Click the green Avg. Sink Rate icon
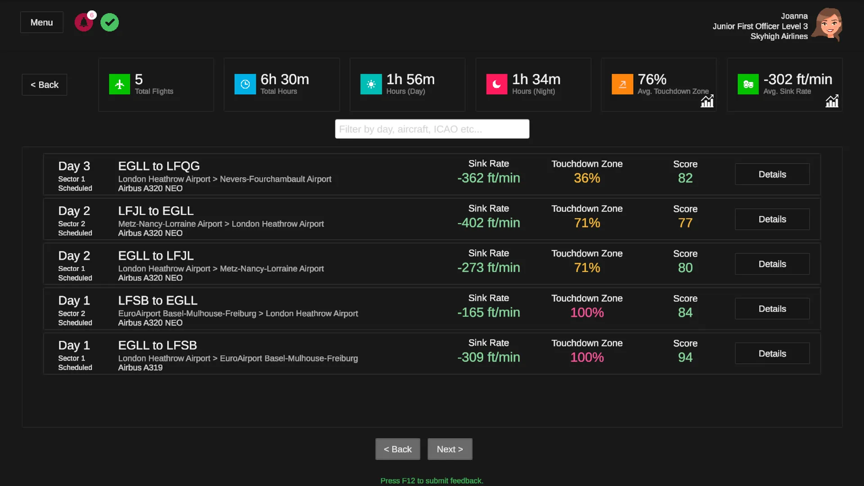Screen dimensions: 864x486 coord(748,84)
